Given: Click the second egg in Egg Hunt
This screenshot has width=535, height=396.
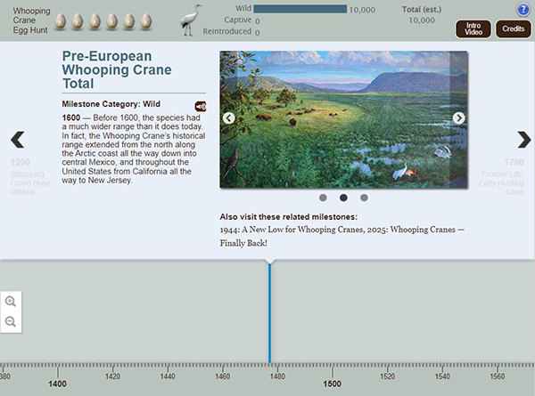Looking at the screenshot, I should 78,21.
